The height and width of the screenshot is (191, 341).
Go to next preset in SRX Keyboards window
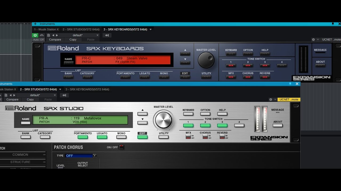(x=57, y=35)
